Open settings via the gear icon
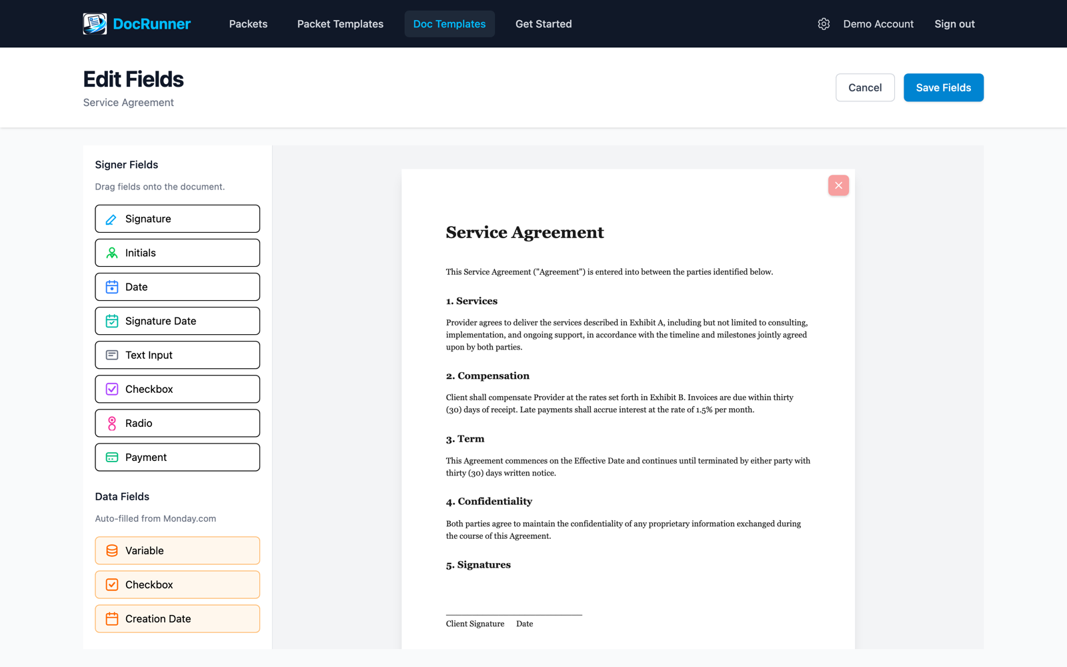The height and width of the screenshot is (667, 1067). (824, 24)
